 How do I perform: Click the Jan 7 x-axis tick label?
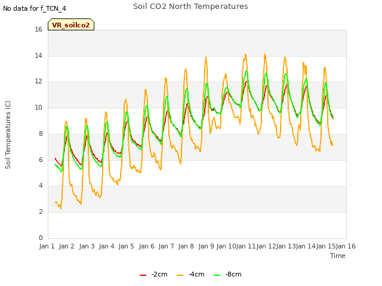pyautogui.click(x=166, y=246)
